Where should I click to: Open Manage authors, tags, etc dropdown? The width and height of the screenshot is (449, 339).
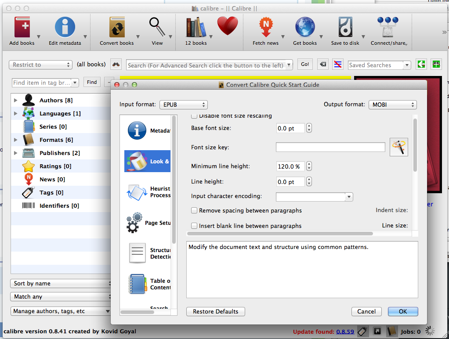click(x=61, y=311)
